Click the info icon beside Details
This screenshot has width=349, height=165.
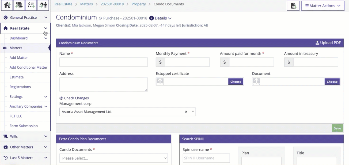click(151, 18)
